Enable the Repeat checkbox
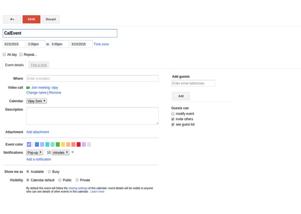Viewport: 301px width, 214px height. (x=21, y=55)
